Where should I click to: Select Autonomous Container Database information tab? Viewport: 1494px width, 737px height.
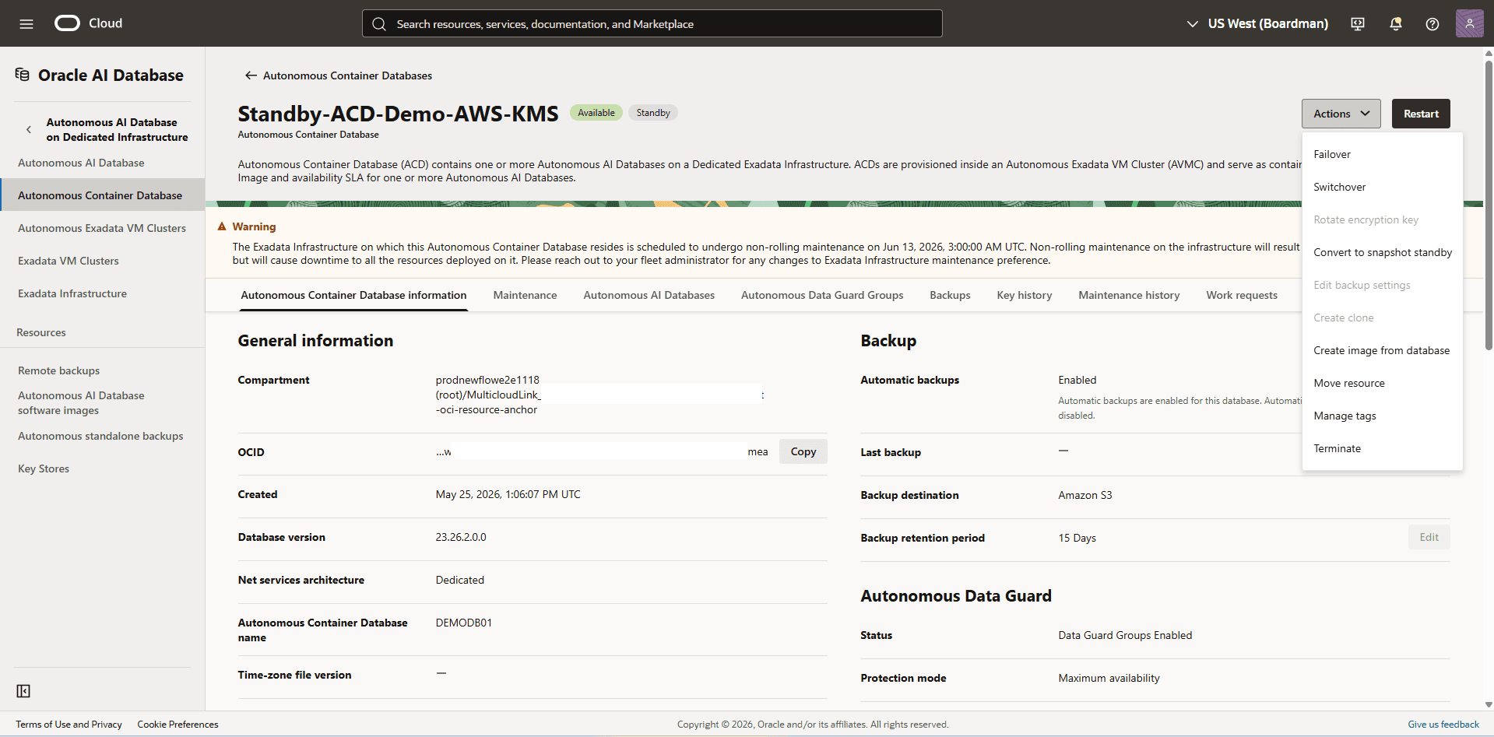[x=353, y=295]
